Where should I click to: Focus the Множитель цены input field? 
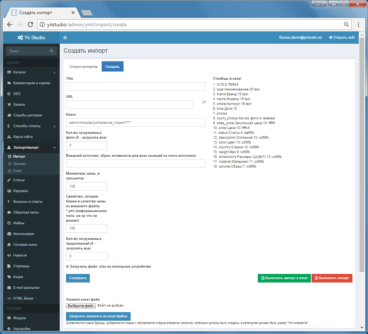[86, 186]
